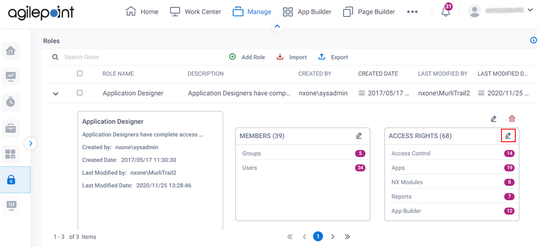Click the info icon beside Roles
Image resolution: width=538 pixels, height=247 pixels.
(x=533, y=40)
